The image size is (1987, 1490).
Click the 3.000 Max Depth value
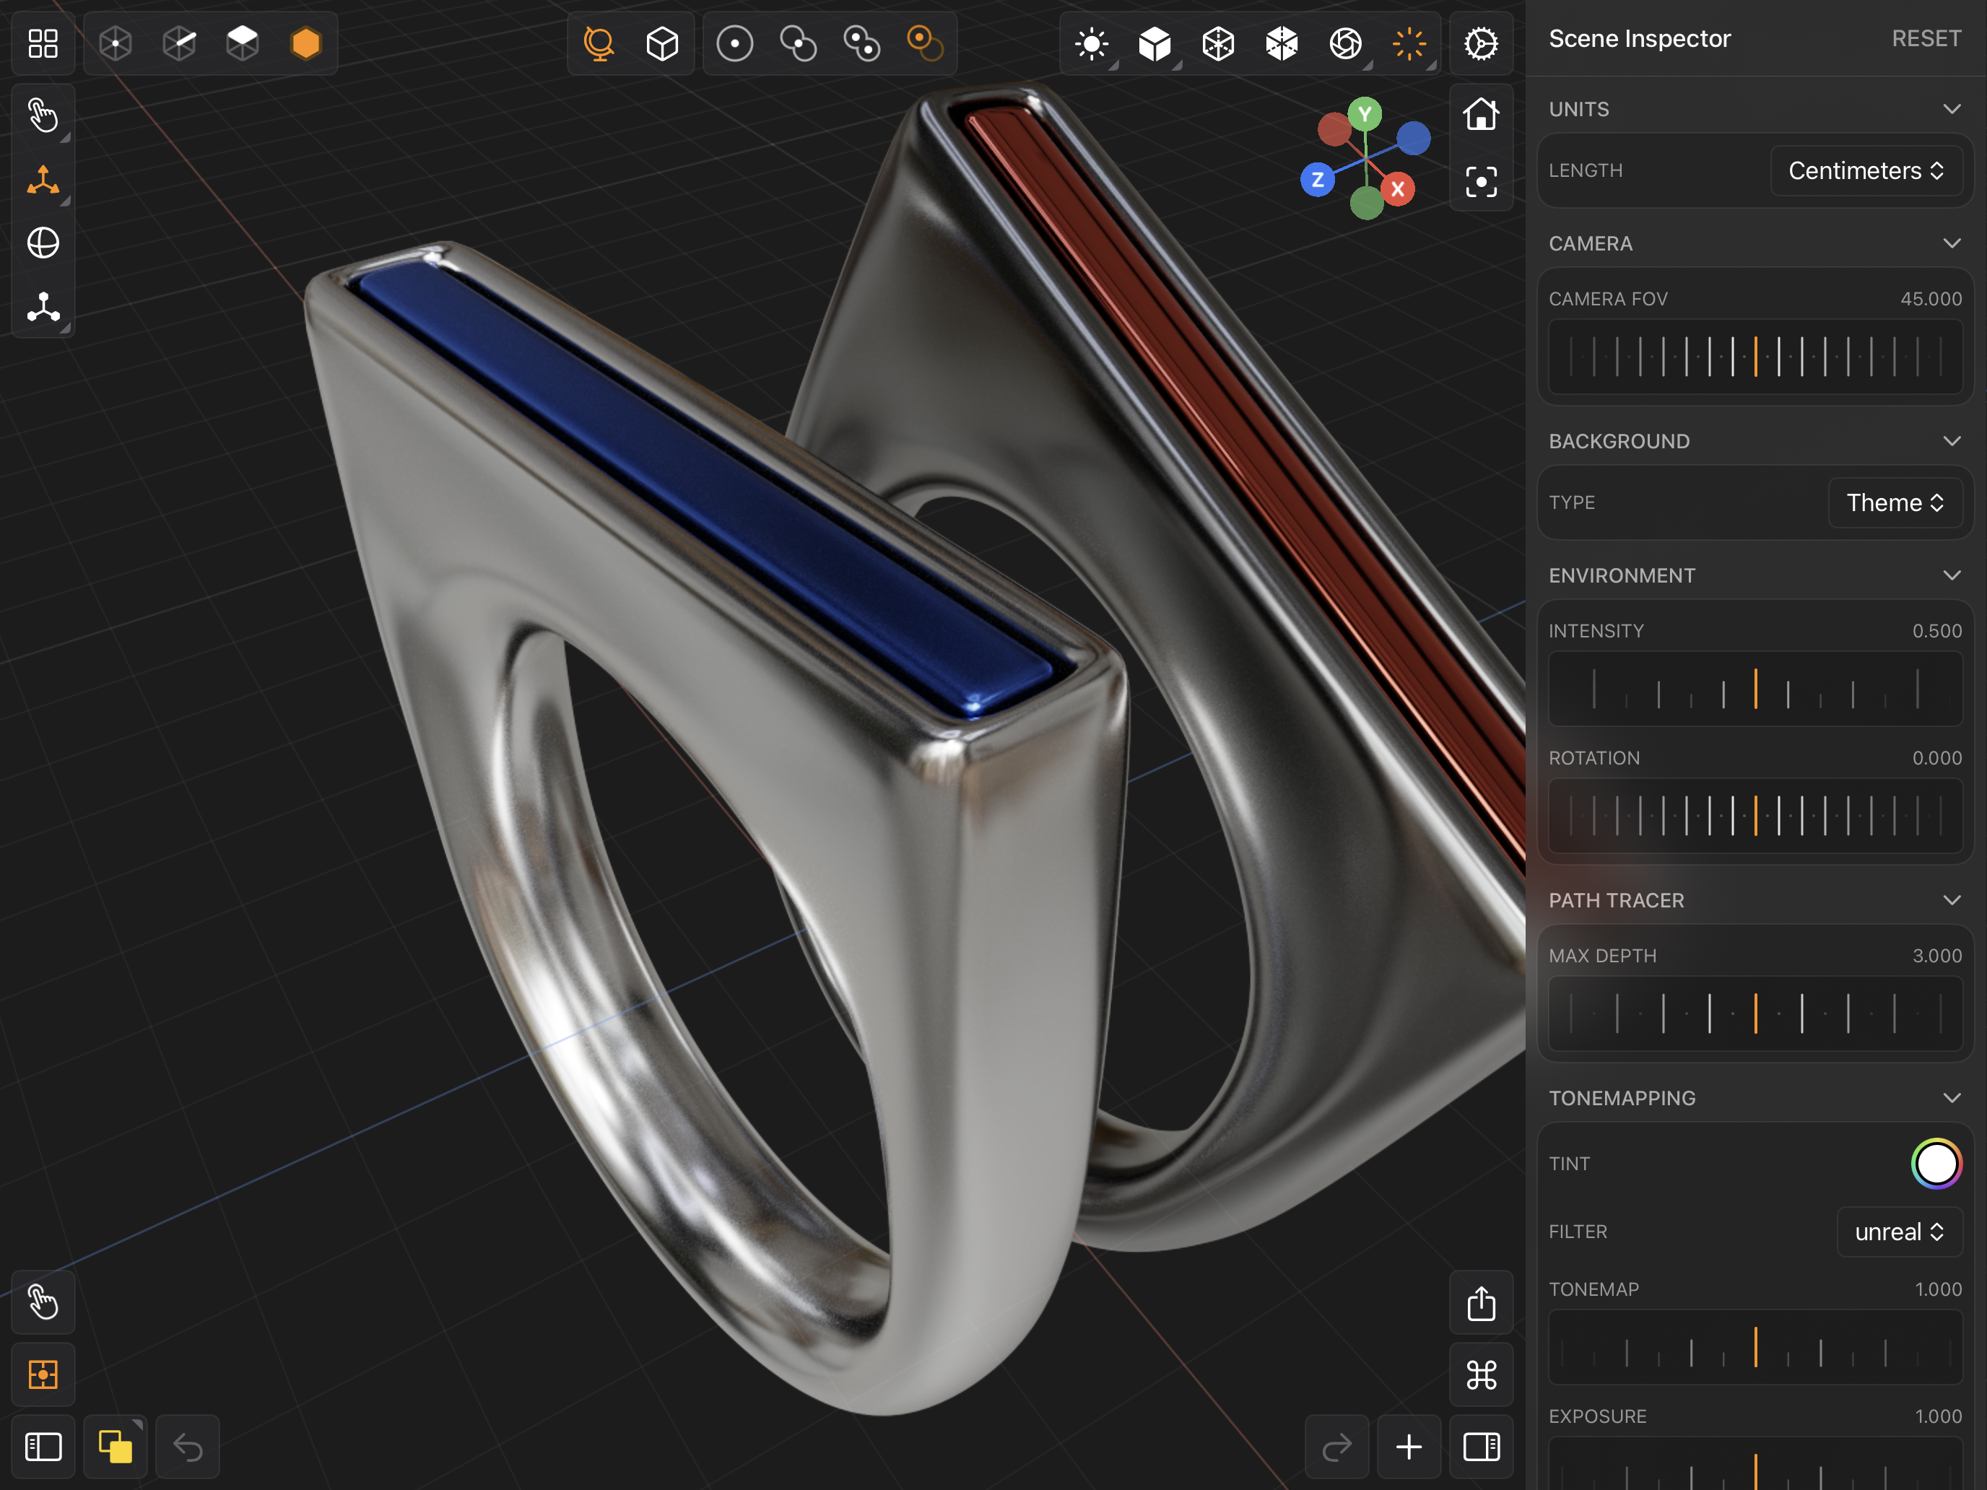click(x=1936, y=956)
